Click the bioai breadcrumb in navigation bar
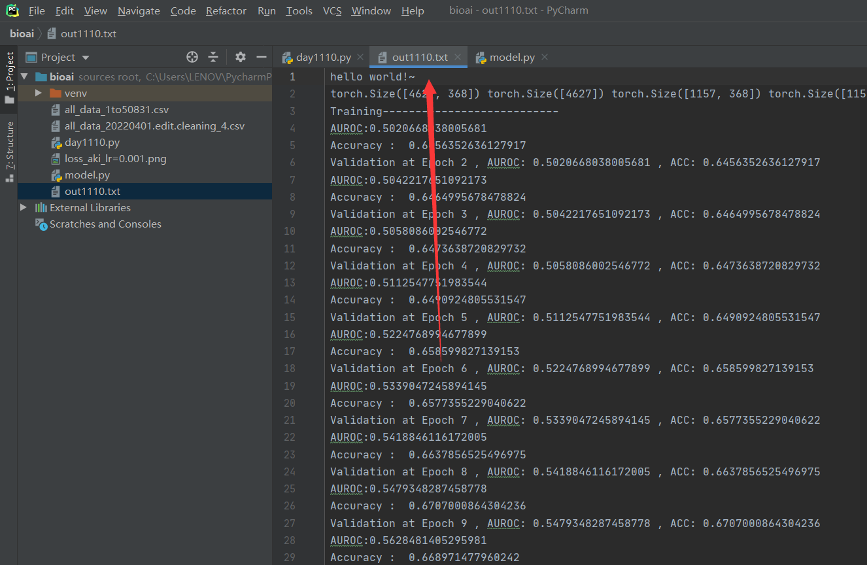Screen dimensions: 867x565 pyautogui.click(x=22, y=33)
